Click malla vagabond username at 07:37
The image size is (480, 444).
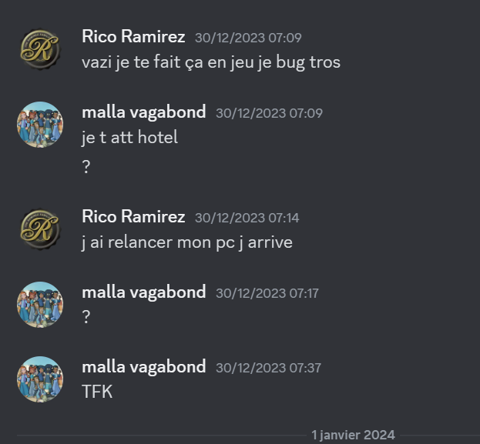click(144, 367)
